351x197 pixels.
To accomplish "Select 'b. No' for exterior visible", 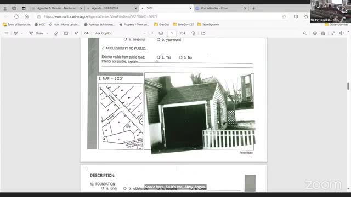I will [180, 57].
